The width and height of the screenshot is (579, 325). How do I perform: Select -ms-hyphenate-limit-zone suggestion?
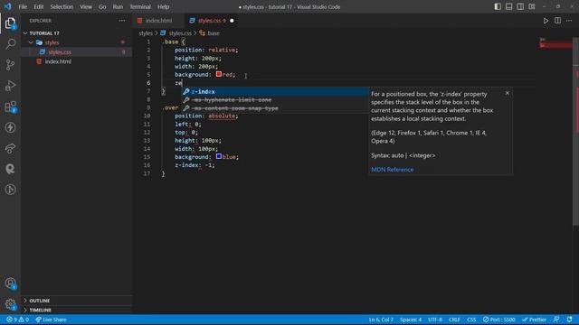tap(275, 100)
